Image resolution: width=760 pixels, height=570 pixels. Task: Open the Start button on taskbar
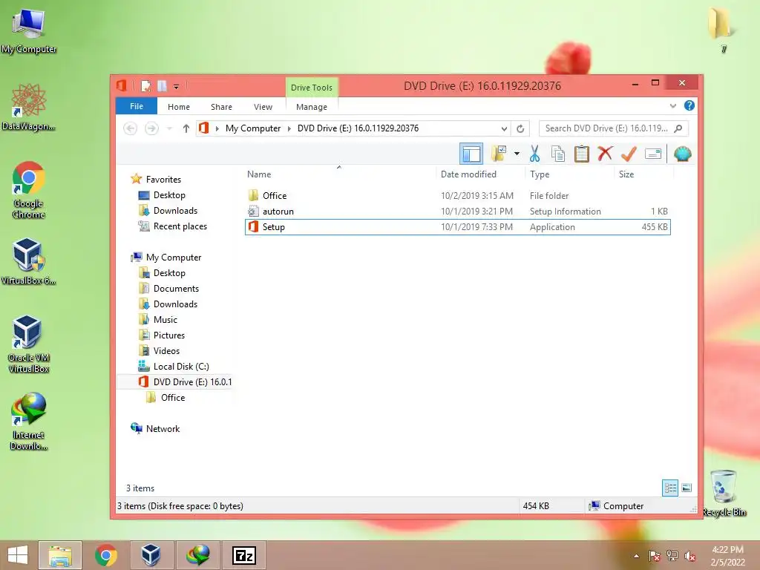click(x=18, y=555)
